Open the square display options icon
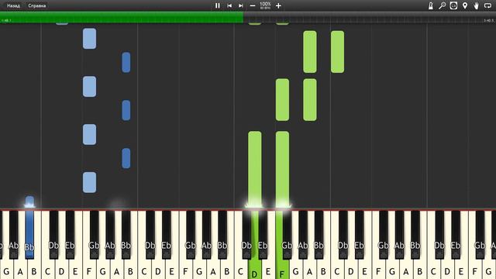The height and width of the screenshot is (279, 496). 453,5
